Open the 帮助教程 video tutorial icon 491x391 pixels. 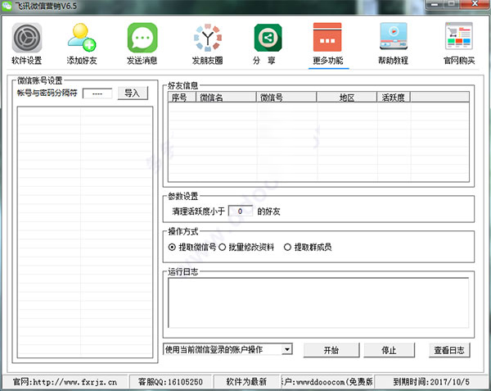394,36
